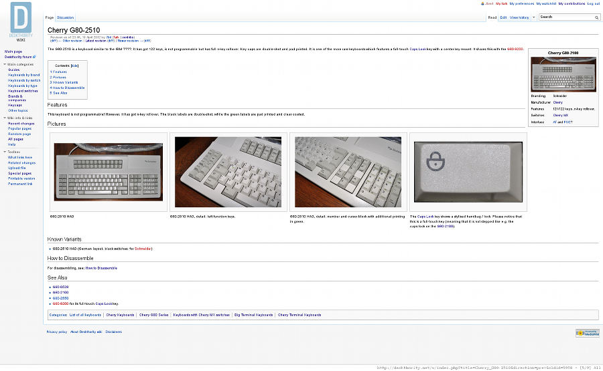Jump to Pictures in the contents box
Viewport: 603px width, 371px height.
coord(58,77)
